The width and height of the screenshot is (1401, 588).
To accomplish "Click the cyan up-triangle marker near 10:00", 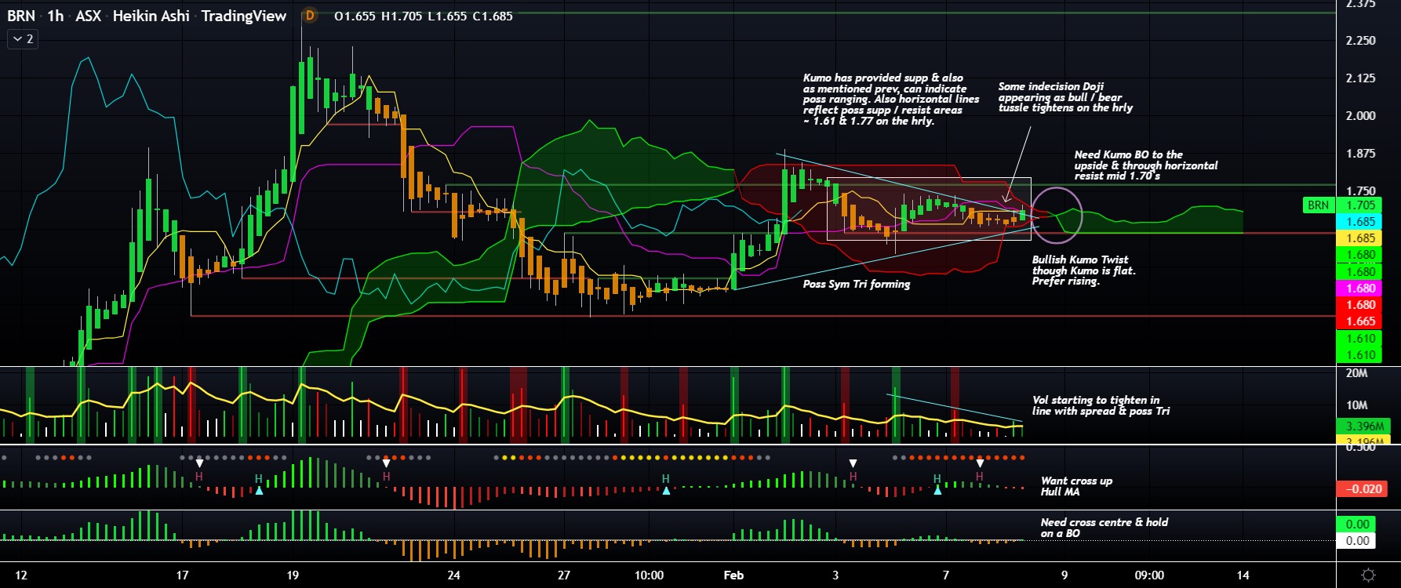I will [x=666, y=491].
